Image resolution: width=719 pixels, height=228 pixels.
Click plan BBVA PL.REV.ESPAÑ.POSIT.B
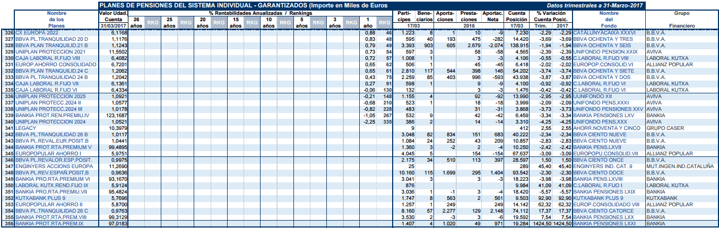click(x=51, y=172)
